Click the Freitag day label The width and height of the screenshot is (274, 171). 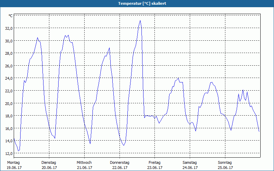pyautogui.click(x=154, y=163)
